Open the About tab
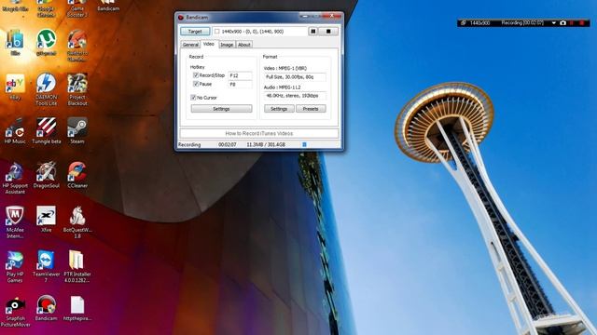 tap(244, 45)
